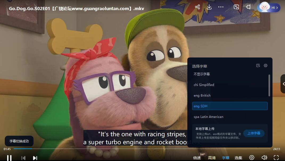
Task: Click the share icon in the top bar
Action: [197, 7]
